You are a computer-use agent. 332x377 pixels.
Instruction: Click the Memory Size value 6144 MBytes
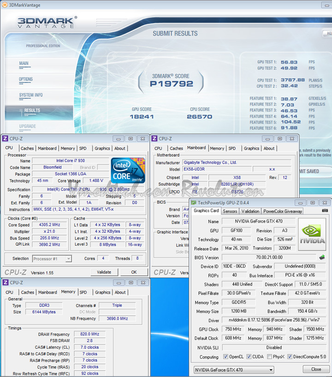click(44, 312)
